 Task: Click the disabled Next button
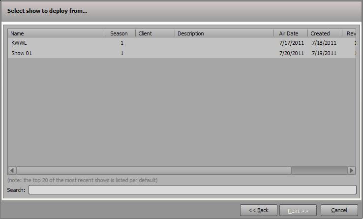pyautogui.click(x=298, y=210)
